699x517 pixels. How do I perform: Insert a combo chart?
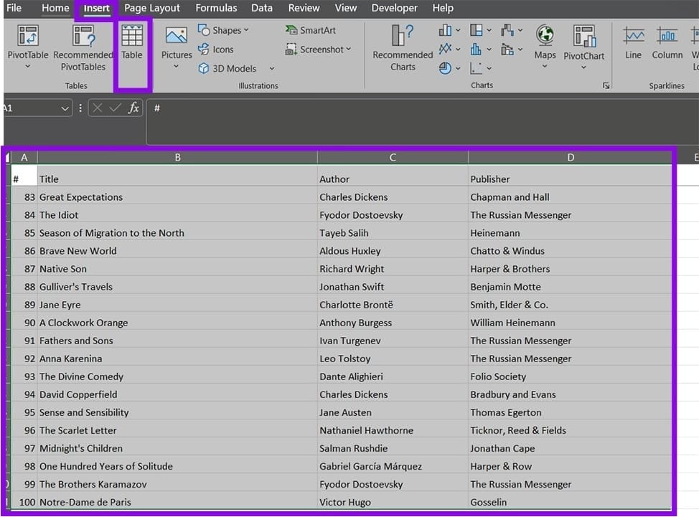coord(507,49)
